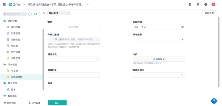Click the notification bell icon
Viewport: 222px width, 106px height.
pos(198,5)
